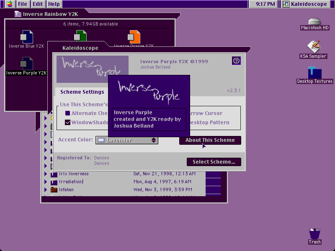This screenshot has height=251, width=335.
Task: Open the Kaleidoscope application menu
Action: pyautogui.click(x=305, y=4)
